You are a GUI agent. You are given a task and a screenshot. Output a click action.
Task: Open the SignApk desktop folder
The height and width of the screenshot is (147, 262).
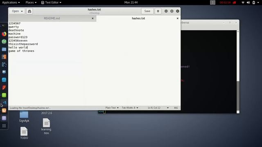coord(24,117)
